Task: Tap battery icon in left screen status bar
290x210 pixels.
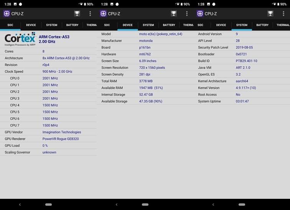Action: click(x=85, y=4)
